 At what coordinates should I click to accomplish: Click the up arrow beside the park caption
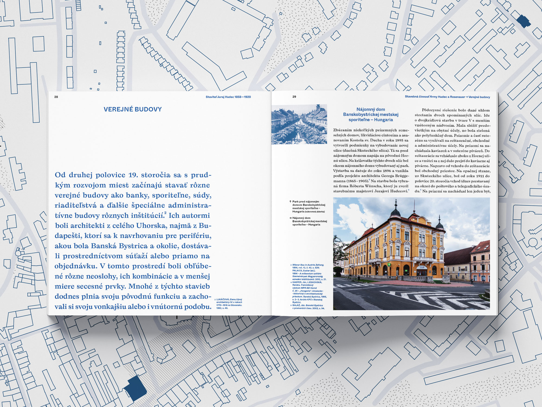click(290, 202)
